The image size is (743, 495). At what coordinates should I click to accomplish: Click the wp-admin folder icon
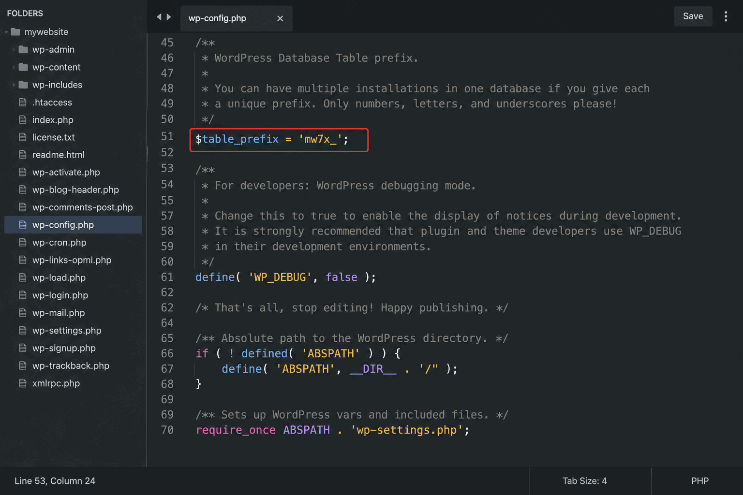[x=23, y=49]
